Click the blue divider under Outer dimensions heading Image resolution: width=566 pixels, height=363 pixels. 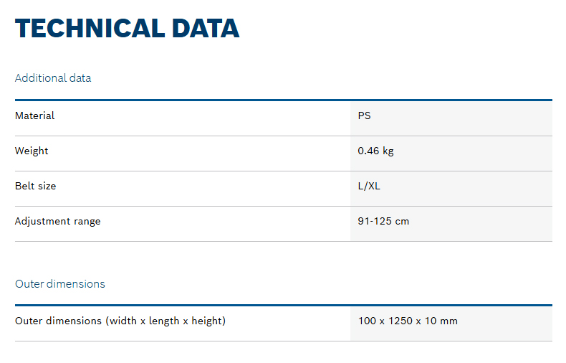point(283,305)
